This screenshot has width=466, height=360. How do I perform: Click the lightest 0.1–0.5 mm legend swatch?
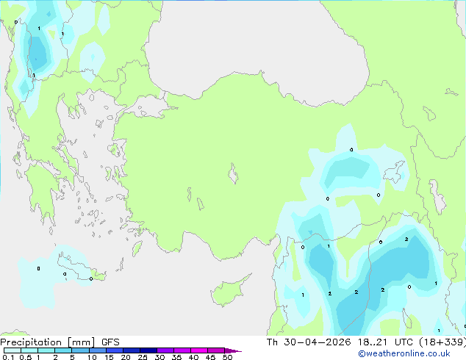(x=12, y=350)
